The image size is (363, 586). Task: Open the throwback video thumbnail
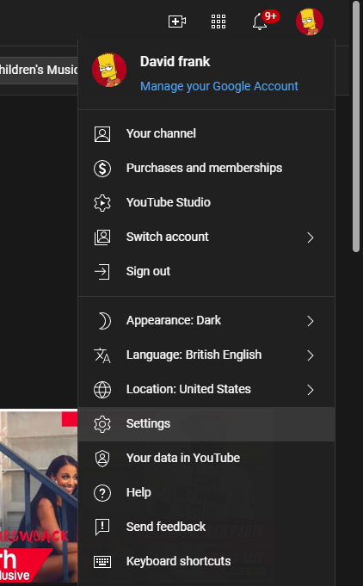[x=39, y=496]
